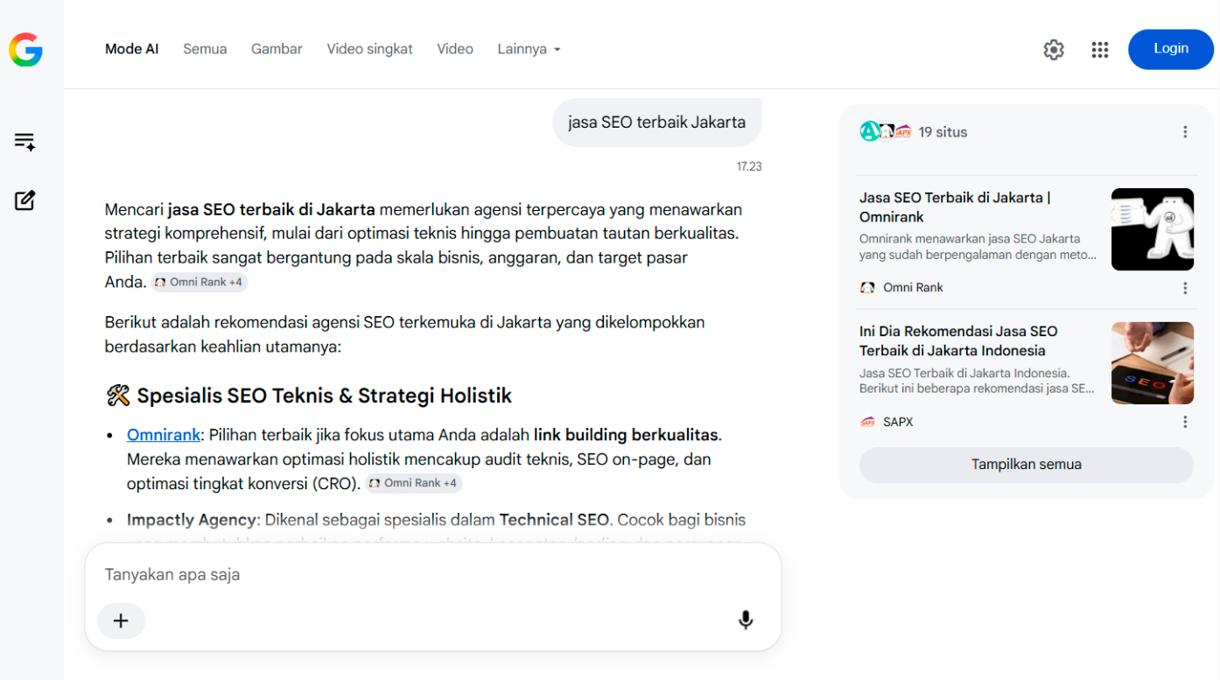Switch to Video tab
1220x680 pixels.
click(x=455, y=49)
